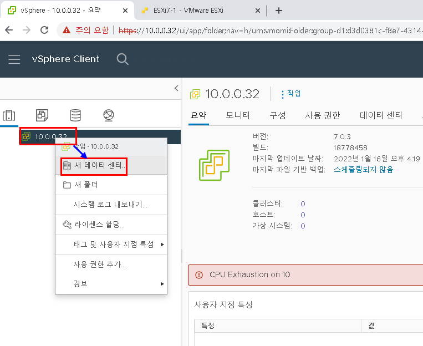Click the CPU Exhaustion on 10 alert text
The width and height of the screenshot is (423, 346).
coord(250,275)
